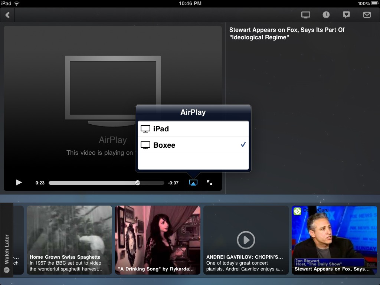Tap the battery indicator in status bar
Screen dimensions: 380x285
click(x=375, y=3)
